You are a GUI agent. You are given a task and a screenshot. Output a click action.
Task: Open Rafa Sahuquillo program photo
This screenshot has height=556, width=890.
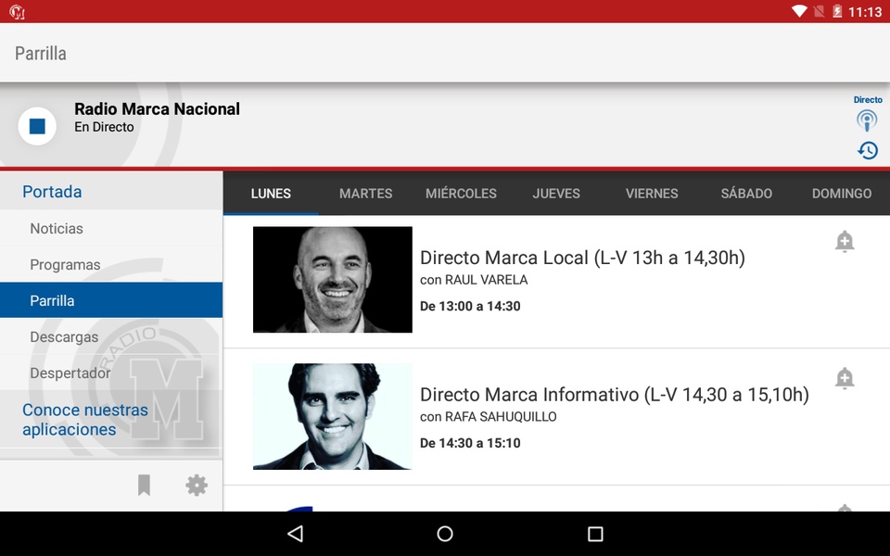(x=333, y=416)
